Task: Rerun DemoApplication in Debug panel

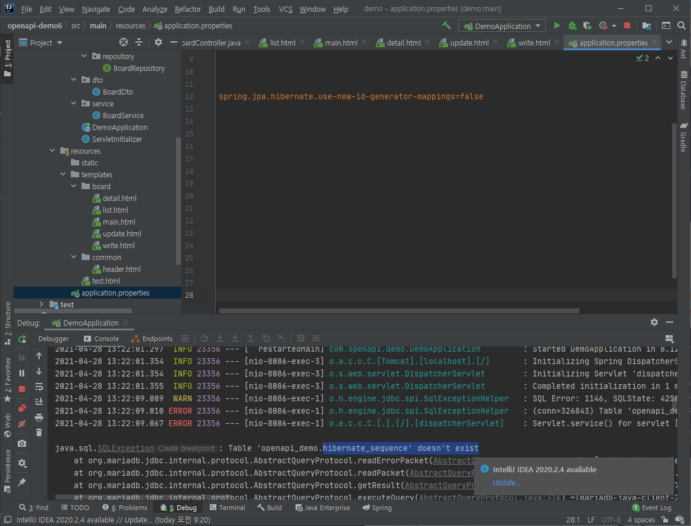Action: pos(22,339)
